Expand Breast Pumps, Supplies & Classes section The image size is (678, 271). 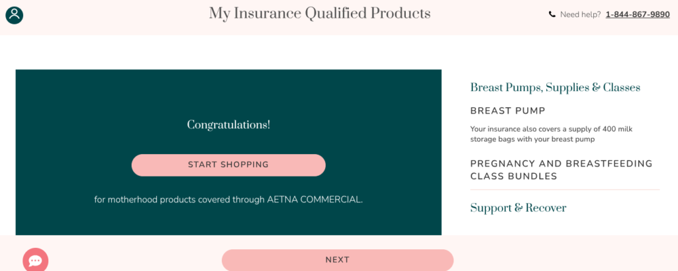556,88
